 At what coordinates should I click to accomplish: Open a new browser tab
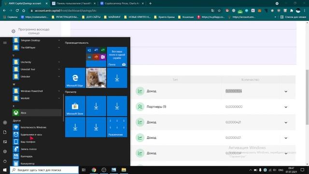click(x=150, y=3)
